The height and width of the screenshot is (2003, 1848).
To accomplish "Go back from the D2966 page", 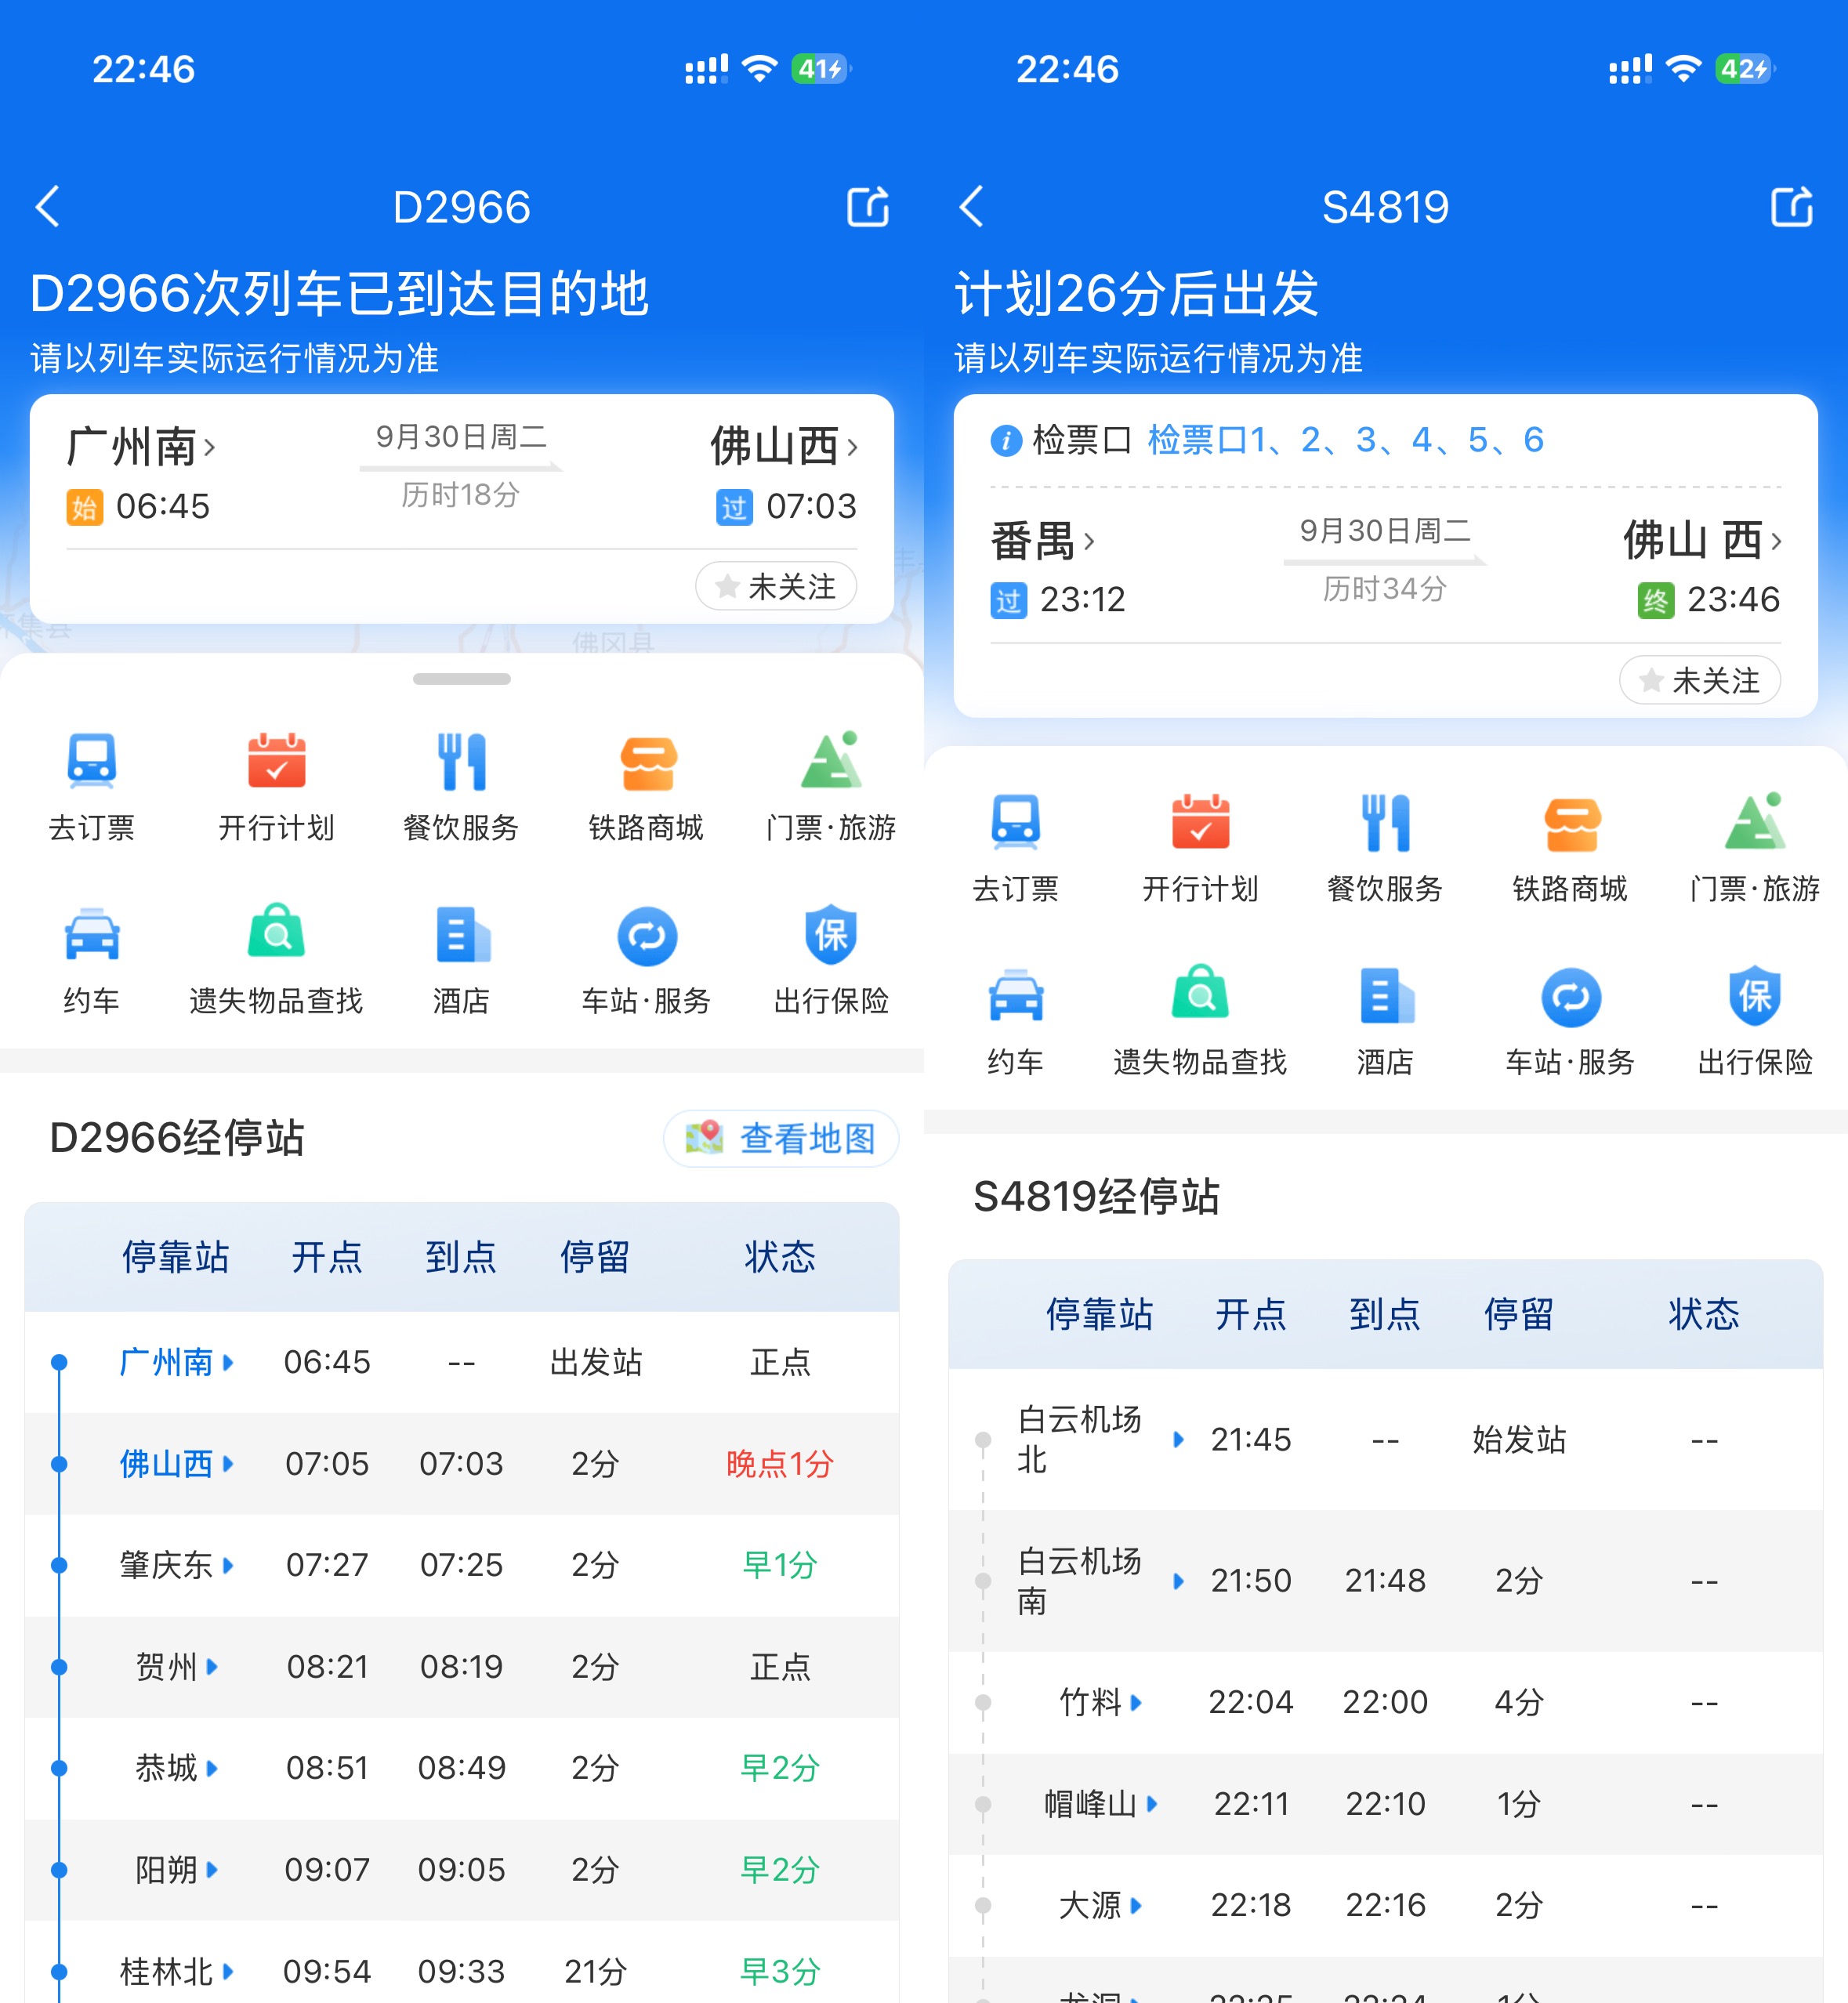I will coord(48,207).
